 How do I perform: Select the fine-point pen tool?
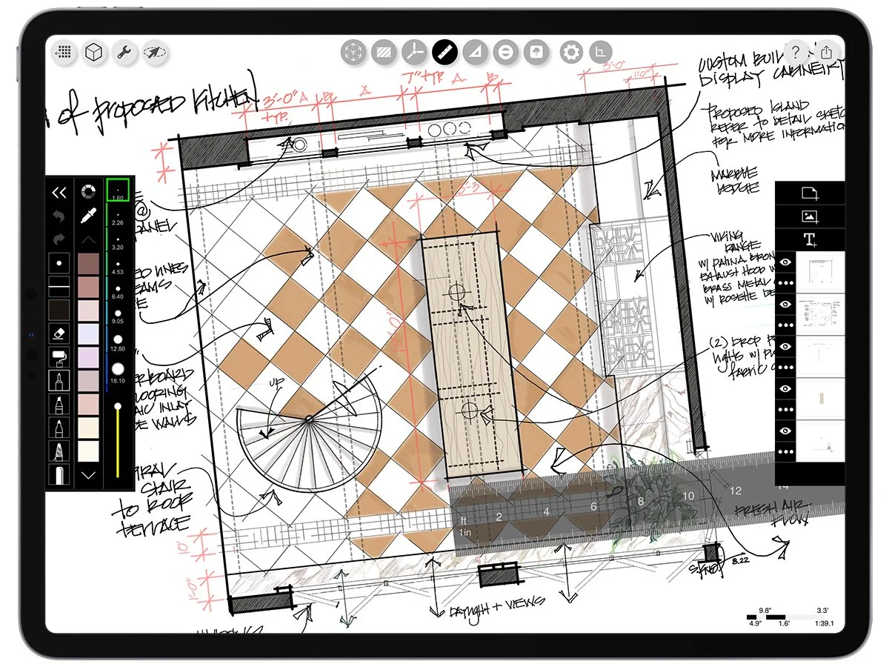60,428
